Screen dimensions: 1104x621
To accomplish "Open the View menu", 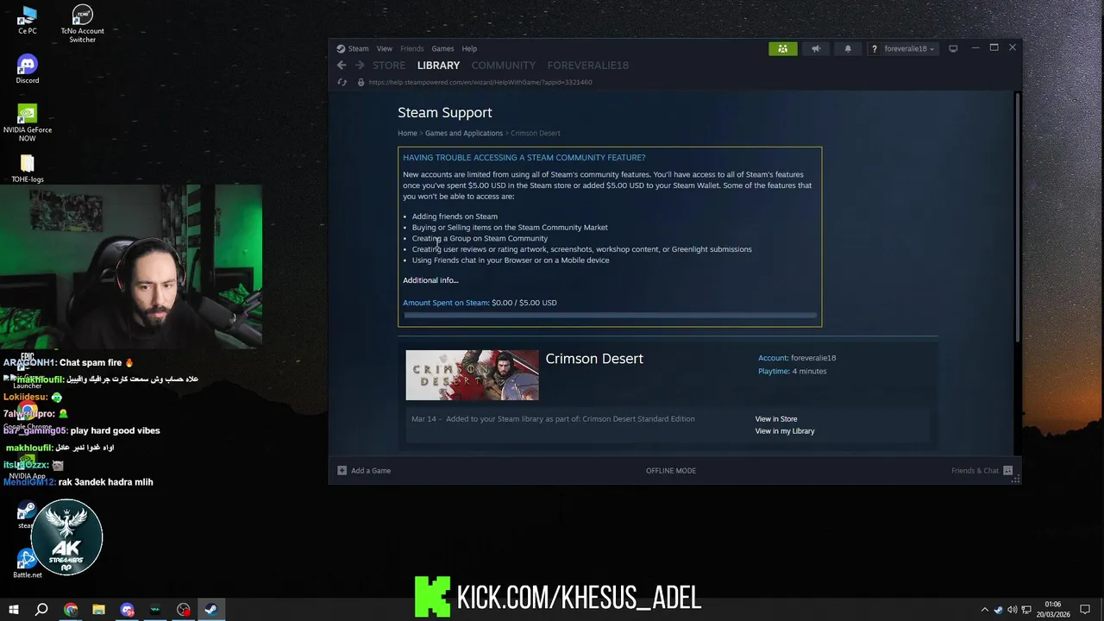I will click(x=384, y=48).
